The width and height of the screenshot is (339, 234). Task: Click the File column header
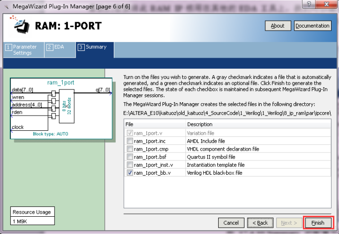(155, 124)
